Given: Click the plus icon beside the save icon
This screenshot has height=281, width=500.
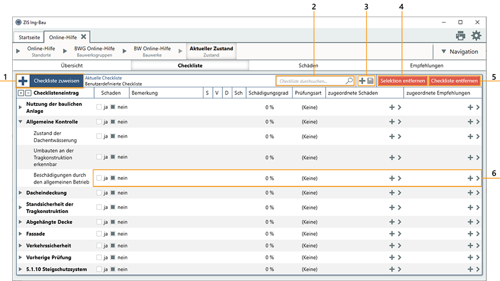Looking at the screenshot, I should tap(362, 81).
